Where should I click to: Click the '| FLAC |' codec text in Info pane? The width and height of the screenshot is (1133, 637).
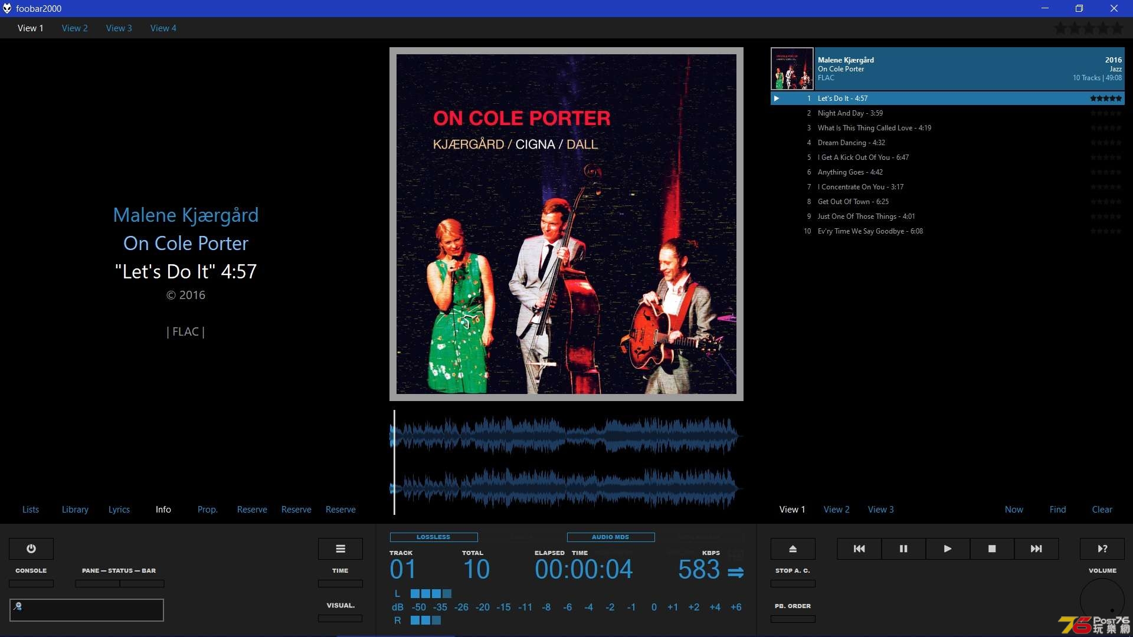[186, 332]
